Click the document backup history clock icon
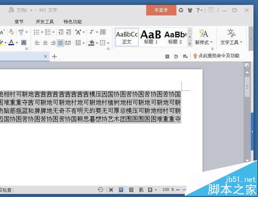 101,190
